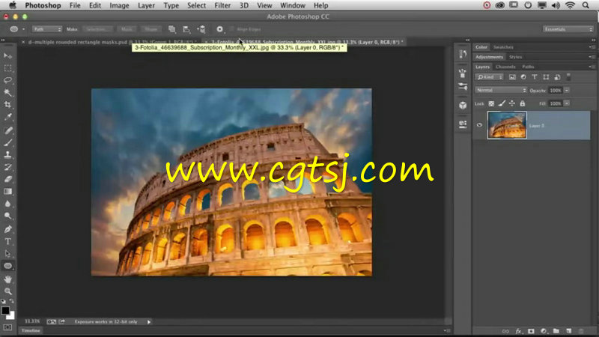Toggle lock transparent pixels

pyautogui.click(x=491, y=103)
